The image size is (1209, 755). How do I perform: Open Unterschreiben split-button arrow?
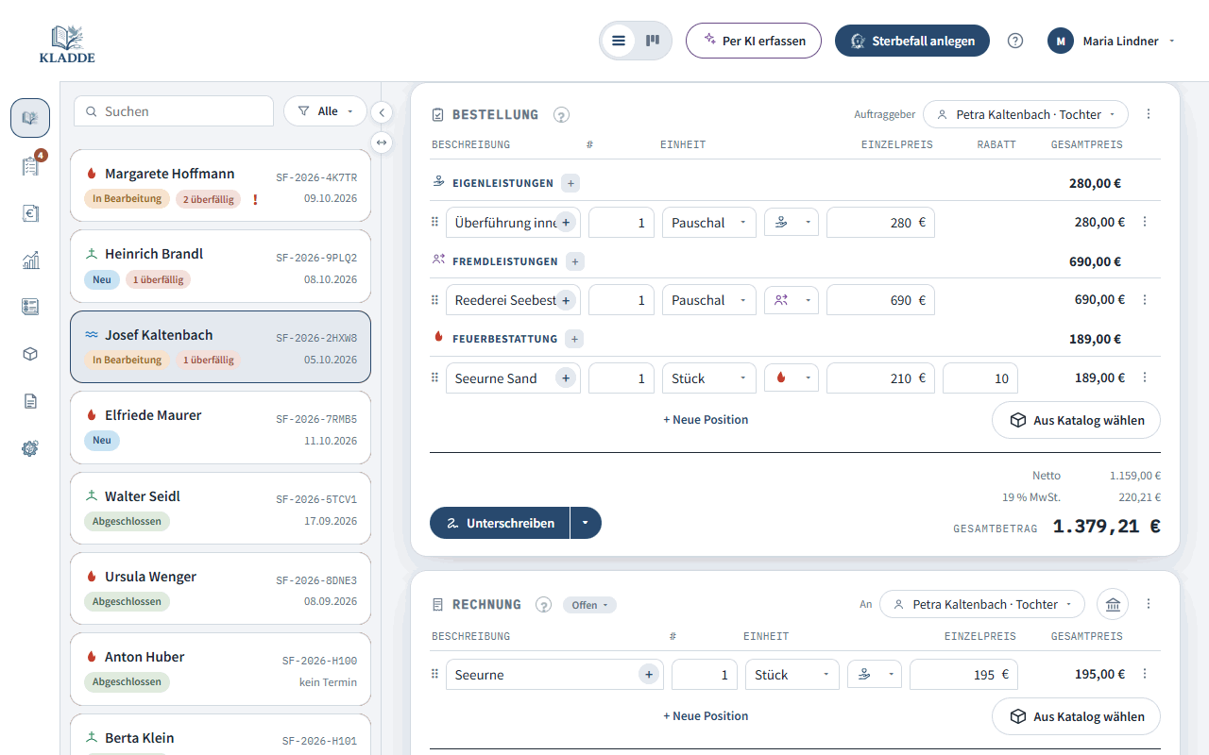pyautogui.click(x=586, y=523)
